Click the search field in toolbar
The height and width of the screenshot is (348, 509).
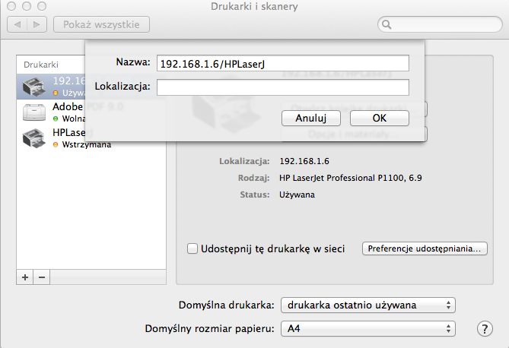[x=440, y=24]
